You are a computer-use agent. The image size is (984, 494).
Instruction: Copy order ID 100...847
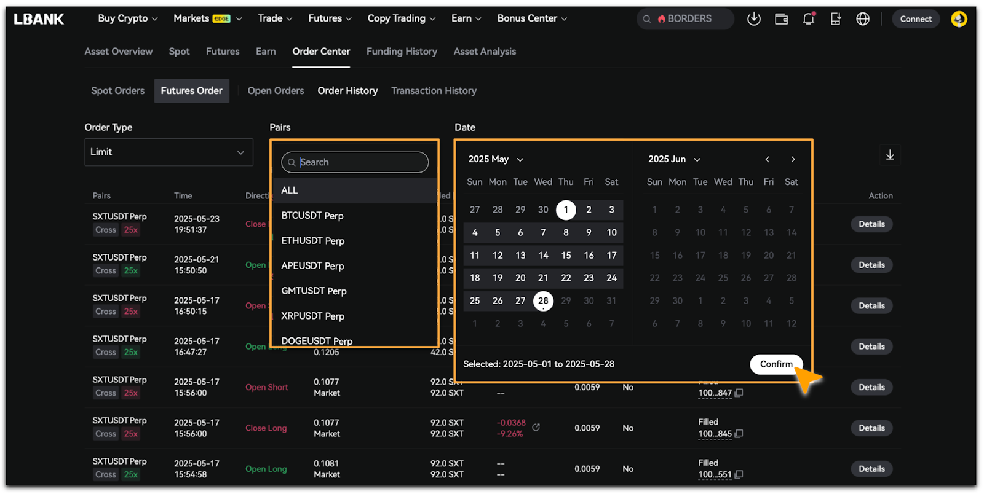pos(739,393)
